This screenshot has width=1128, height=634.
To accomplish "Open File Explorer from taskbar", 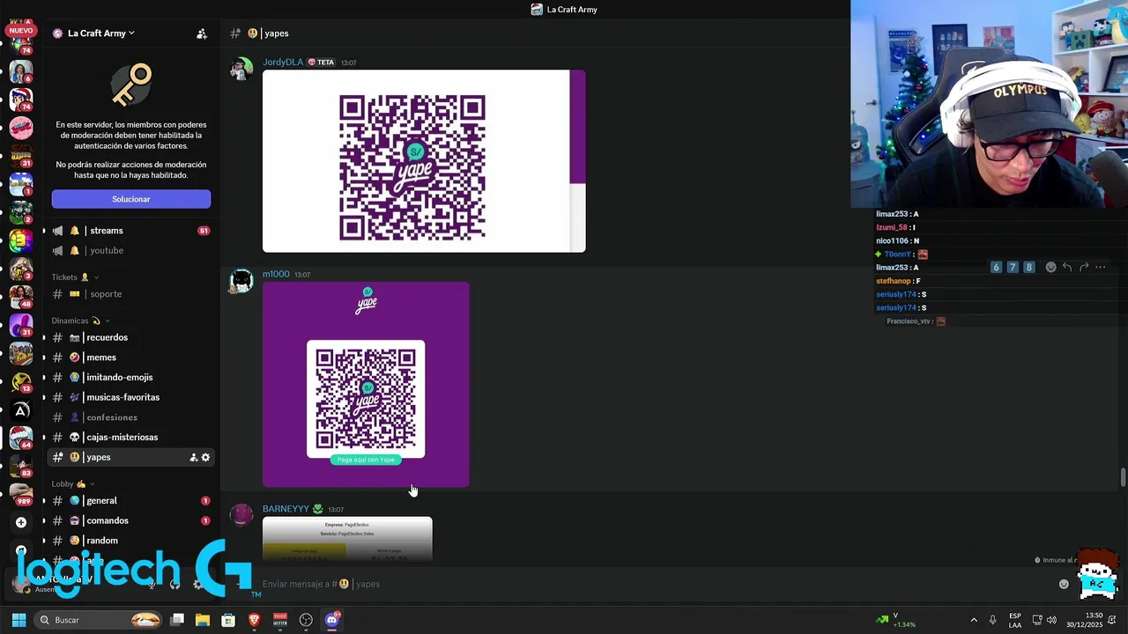I will pos(203,620).
